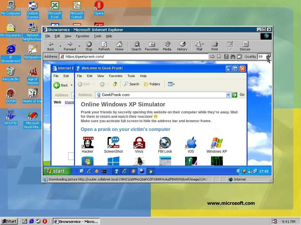Open Microsoft Excel desktop icon
This screenshot has height=225, width=301.
click(x=54, y=10)
